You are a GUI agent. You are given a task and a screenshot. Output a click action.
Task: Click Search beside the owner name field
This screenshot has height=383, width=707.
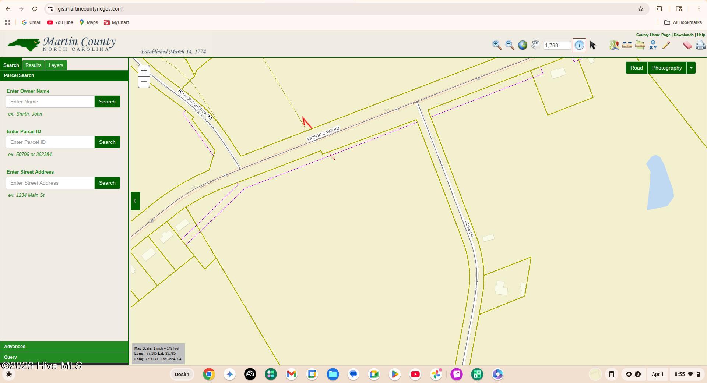click(107, 102)
